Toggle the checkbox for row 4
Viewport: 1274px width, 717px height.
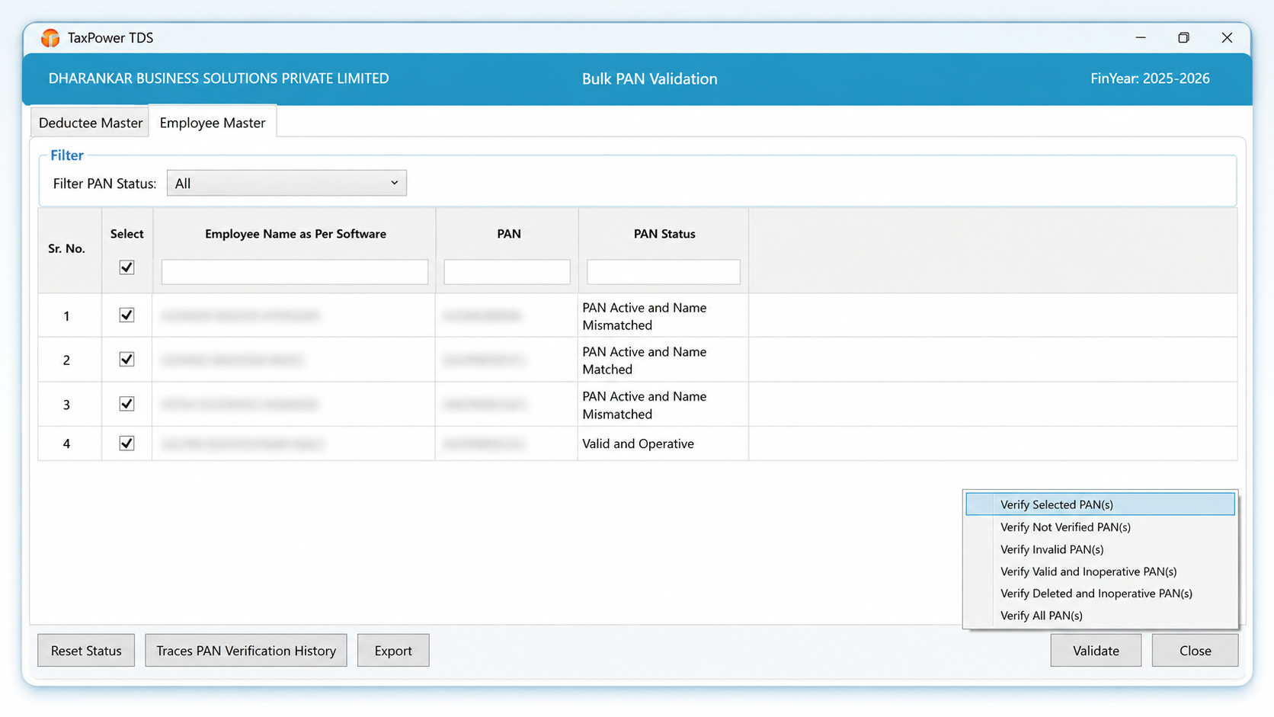126,443
